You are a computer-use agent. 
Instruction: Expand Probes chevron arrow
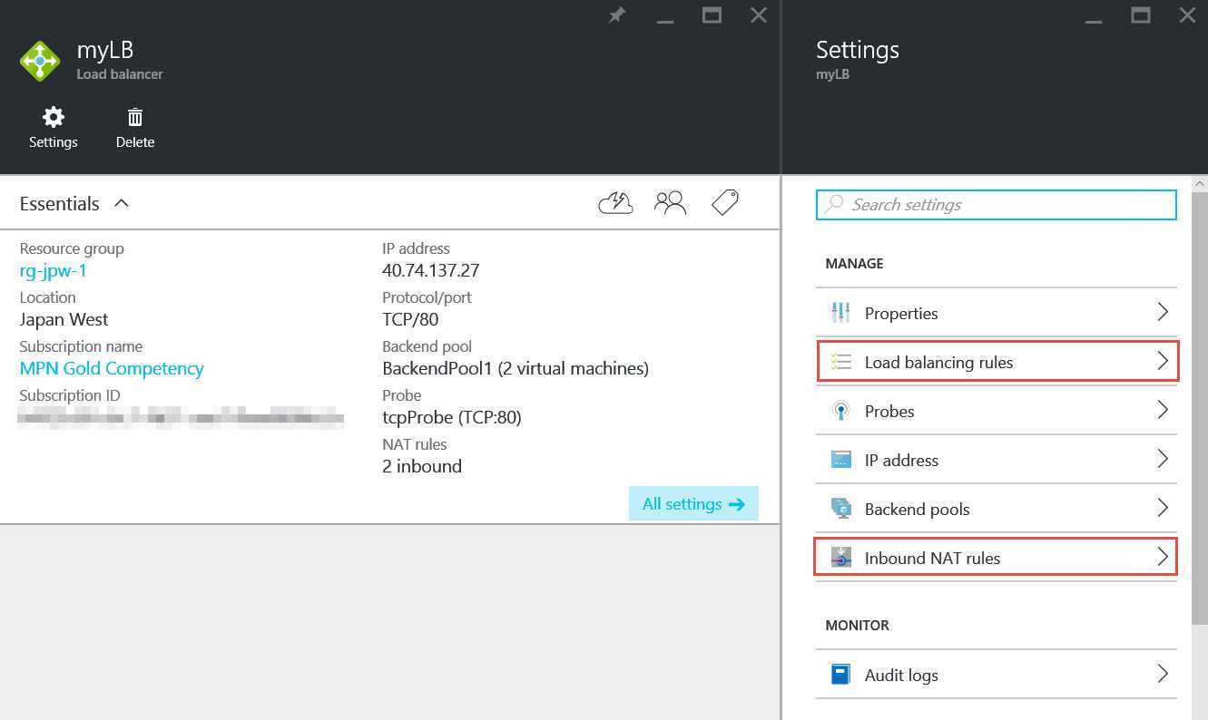click(1163, 410)
